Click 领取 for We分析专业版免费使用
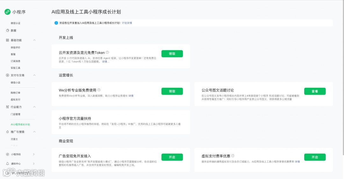 (172, 91)
